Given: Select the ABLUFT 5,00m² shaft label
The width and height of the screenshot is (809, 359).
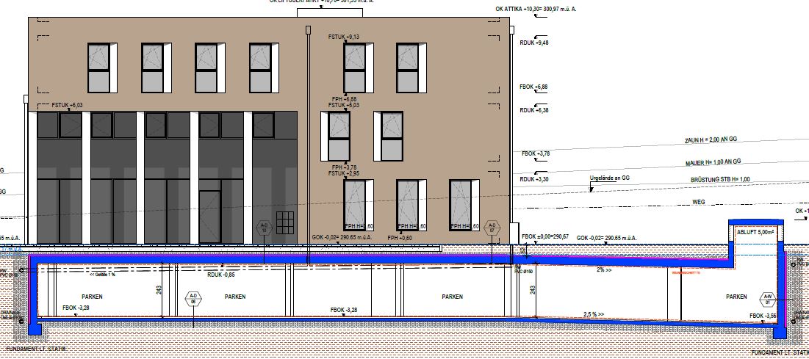Looking at the screenshot, I should pos(755,233).
